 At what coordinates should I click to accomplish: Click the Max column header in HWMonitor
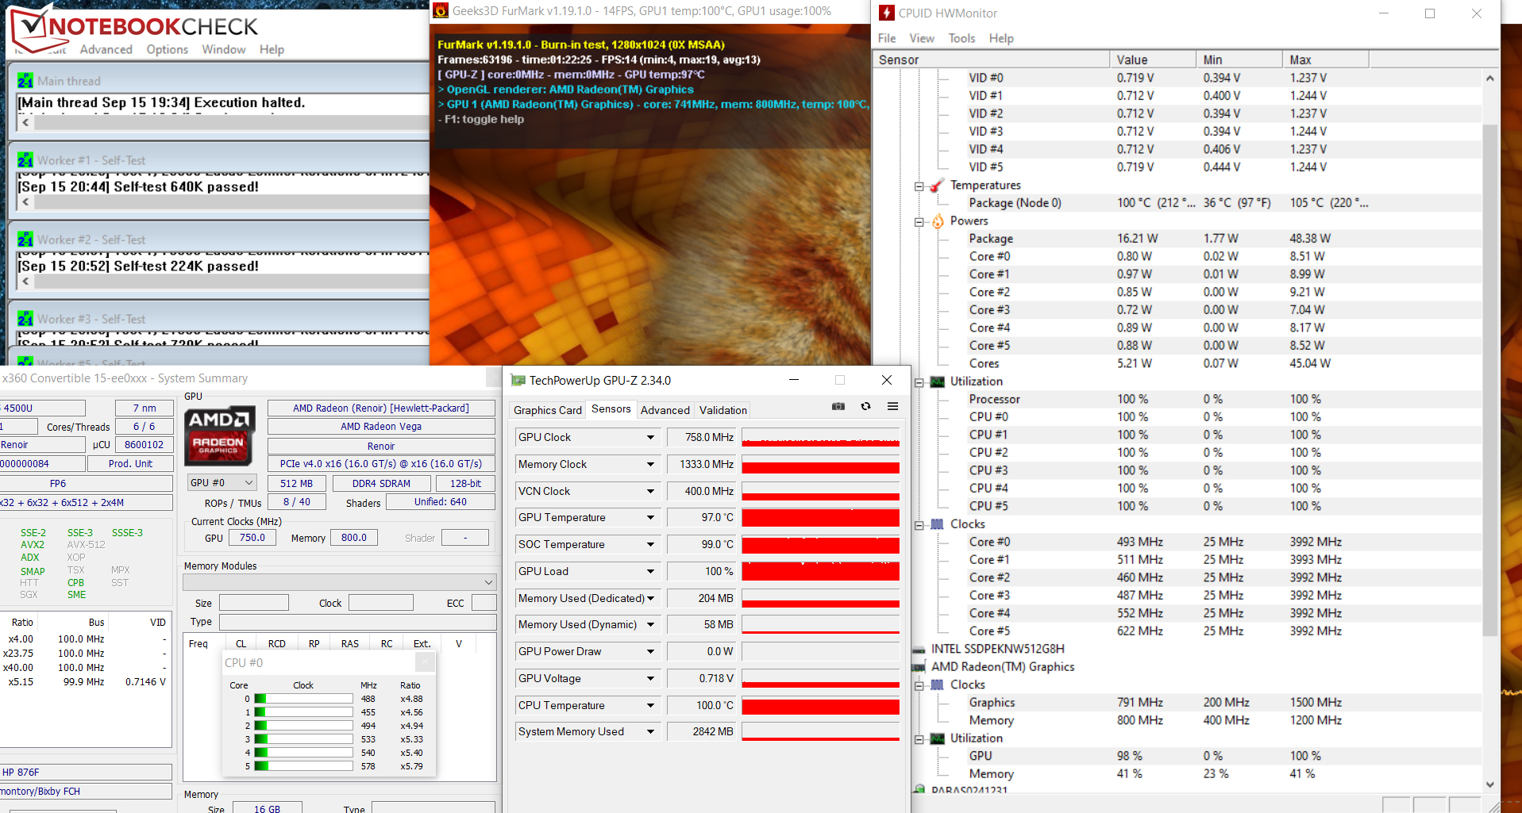click(1326, 59)
